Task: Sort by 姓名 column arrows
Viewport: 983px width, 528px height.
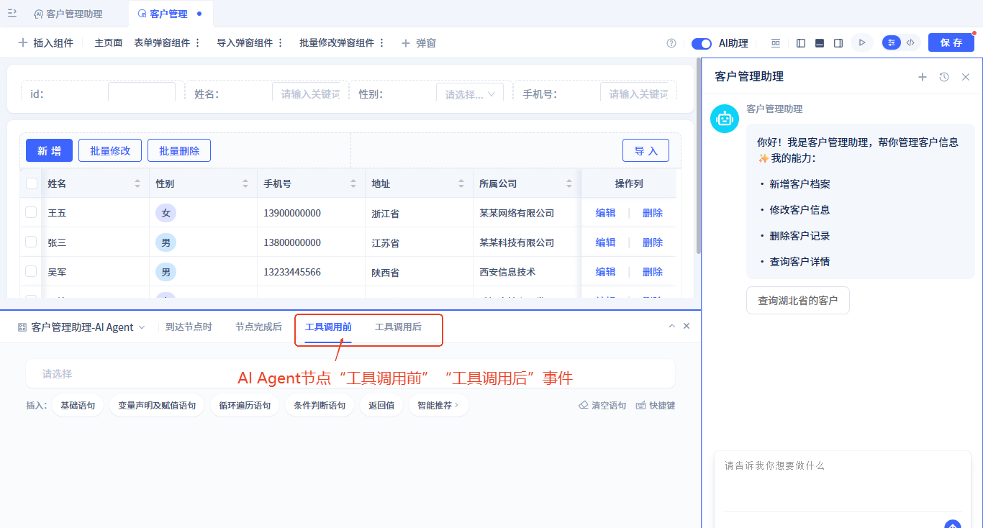Action: tap(137, 183)
